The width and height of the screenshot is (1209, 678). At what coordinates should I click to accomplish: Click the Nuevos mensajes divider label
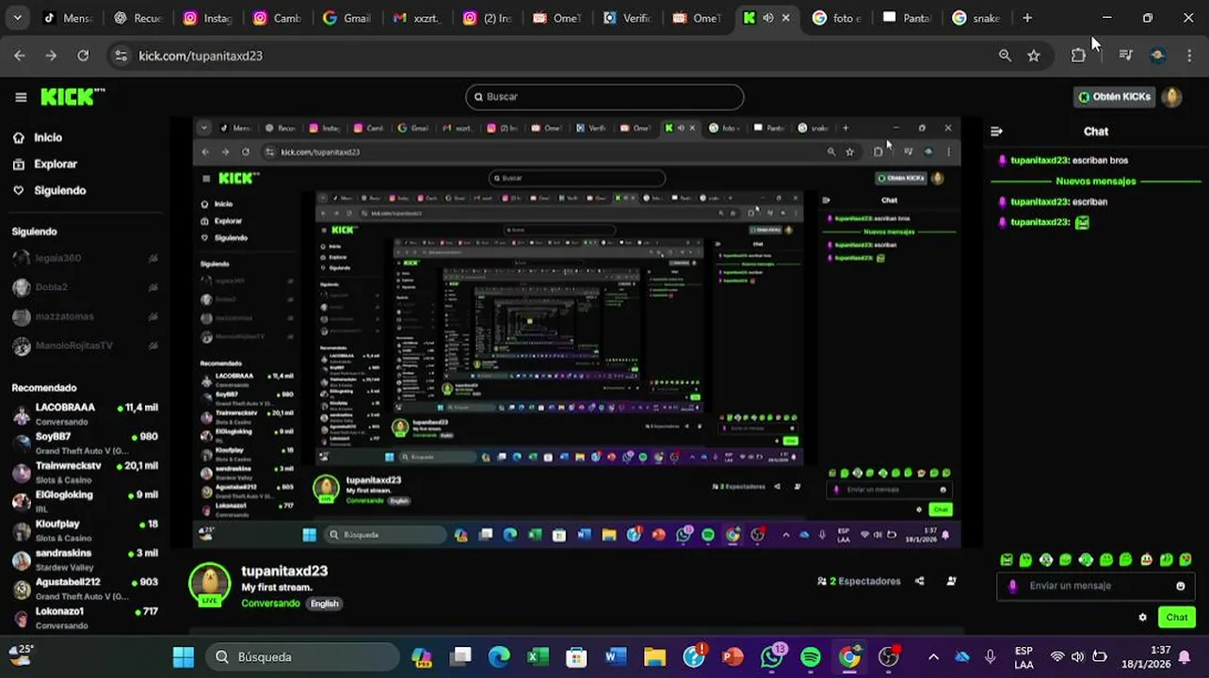[1096, 181]
